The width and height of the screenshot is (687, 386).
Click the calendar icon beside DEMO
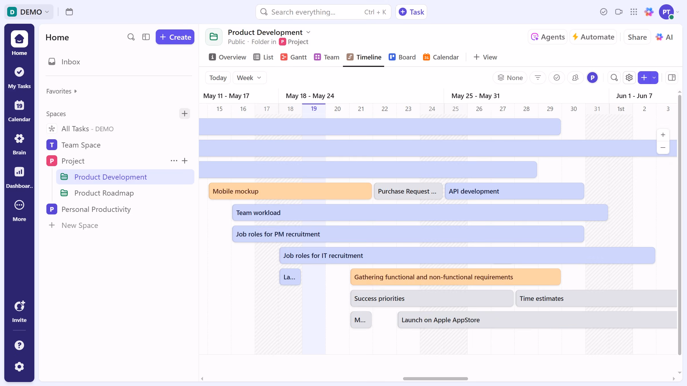pyautogui.click(x=69, y=12)
